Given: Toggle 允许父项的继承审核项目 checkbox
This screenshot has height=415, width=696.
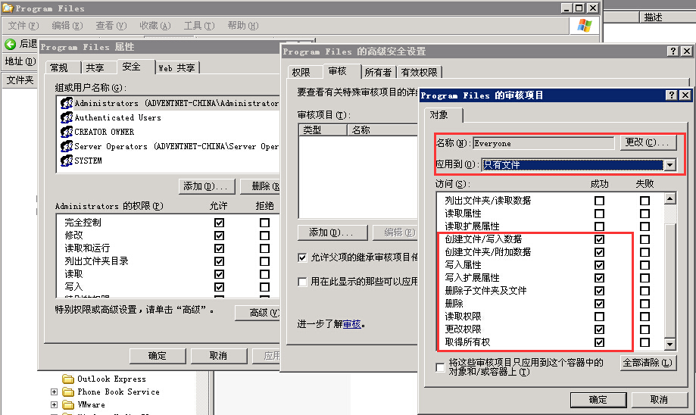Looking at the screenshot, I should 303,257.
